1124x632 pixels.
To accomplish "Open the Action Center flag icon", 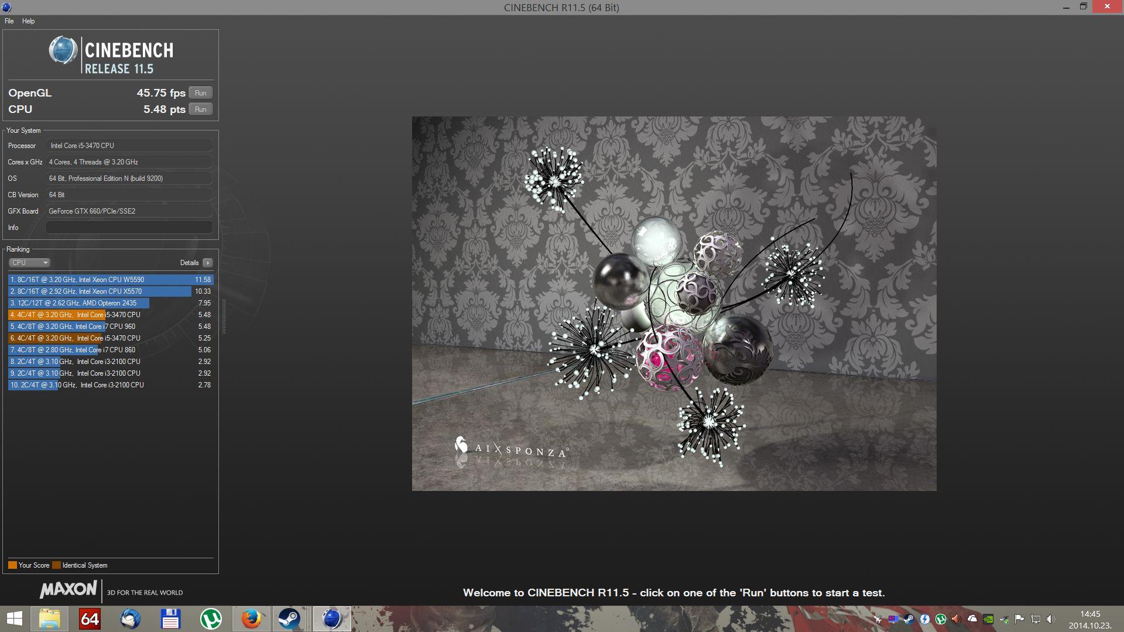I will pyautogui.click(x=1019, y=619).
